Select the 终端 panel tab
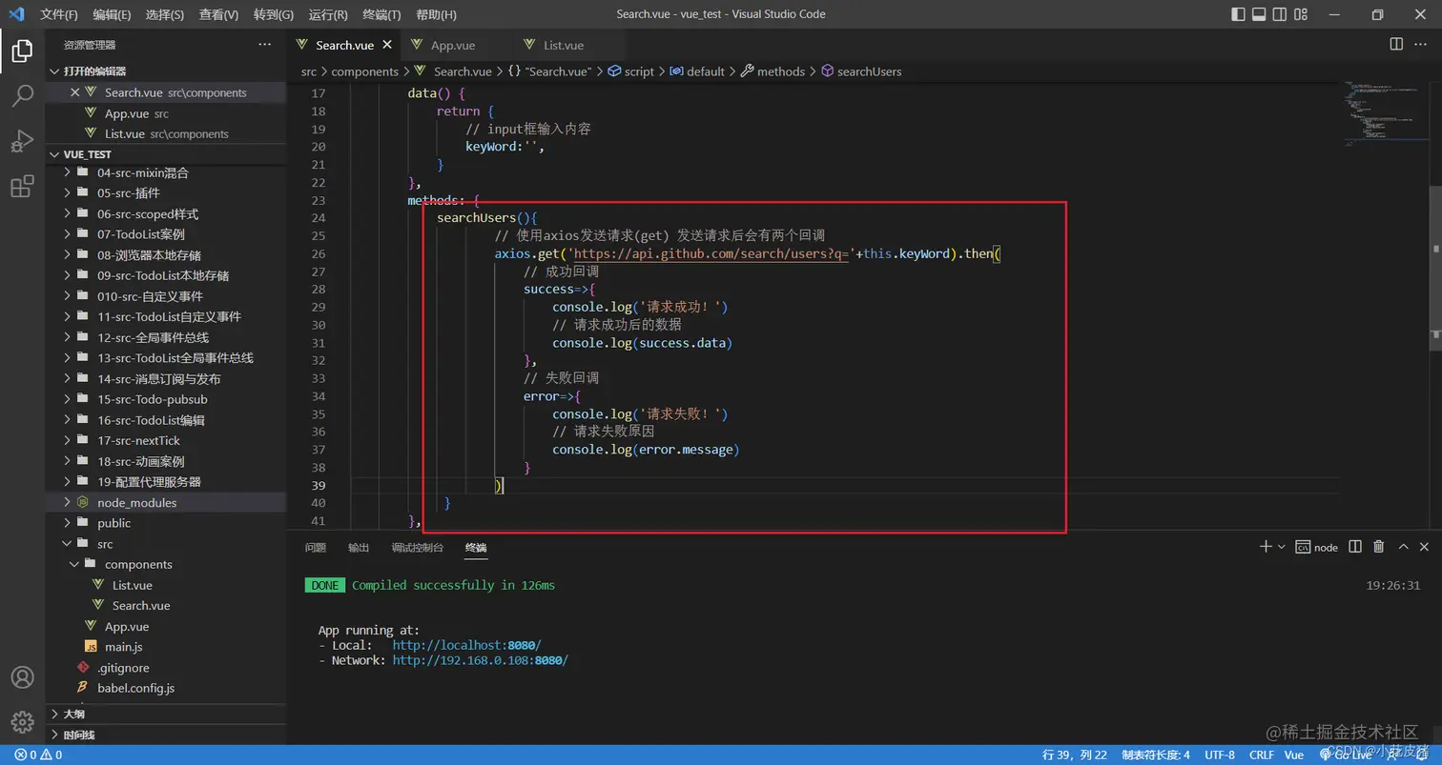This screenshot has width=1442, height=765. click(x=476, y=548)
